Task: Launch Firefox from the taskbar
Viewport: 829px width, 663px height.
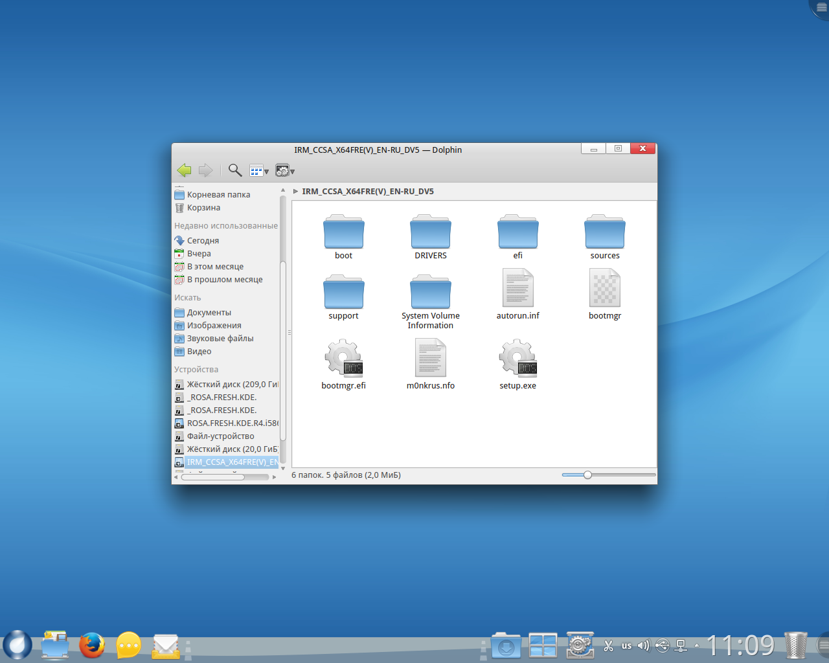Action: coord(92,646)
